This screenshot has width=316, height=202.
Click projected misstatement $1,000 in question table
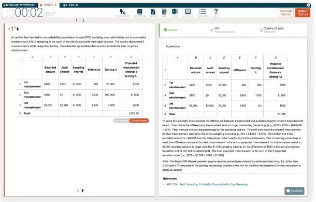[131, 95]
